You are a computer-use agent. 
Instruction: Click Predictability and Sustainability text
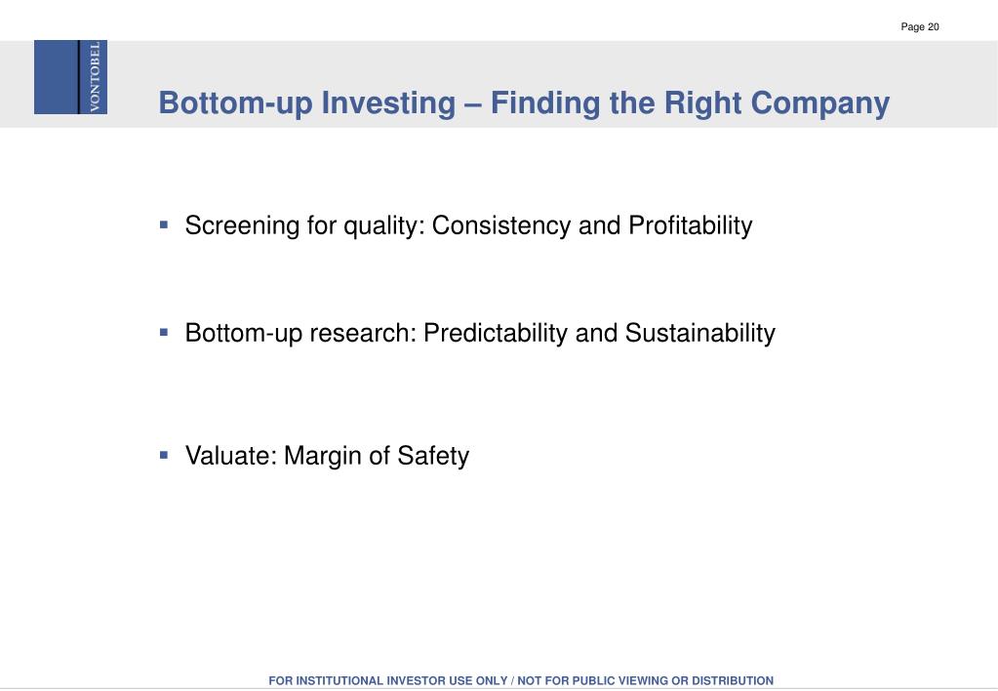coord(600,333)
